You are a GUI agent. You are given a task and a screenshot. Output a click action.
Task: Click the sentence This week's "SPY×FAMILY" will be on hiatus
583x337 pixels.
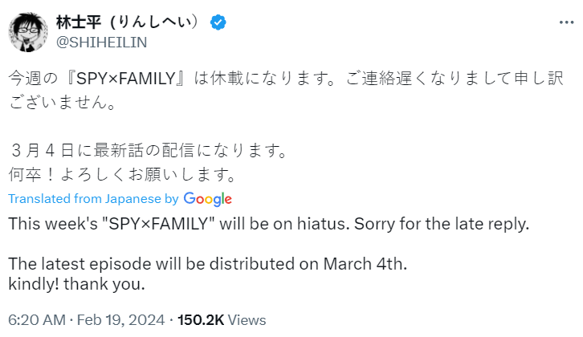coord(179,224)
